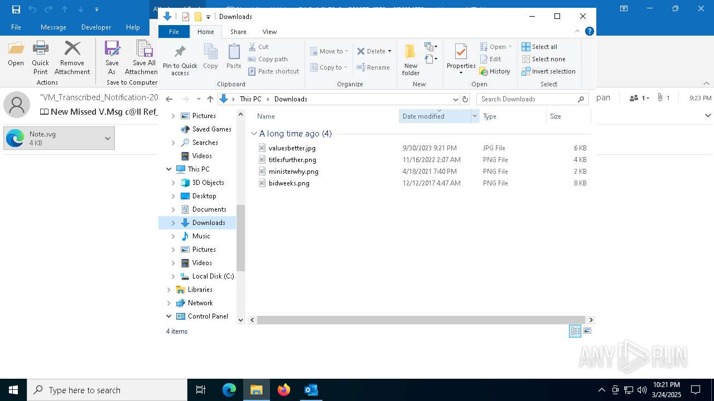Select Local Disk (C:) in tree
The height and width of the screenshot is (401, 714).
[213, 276]
